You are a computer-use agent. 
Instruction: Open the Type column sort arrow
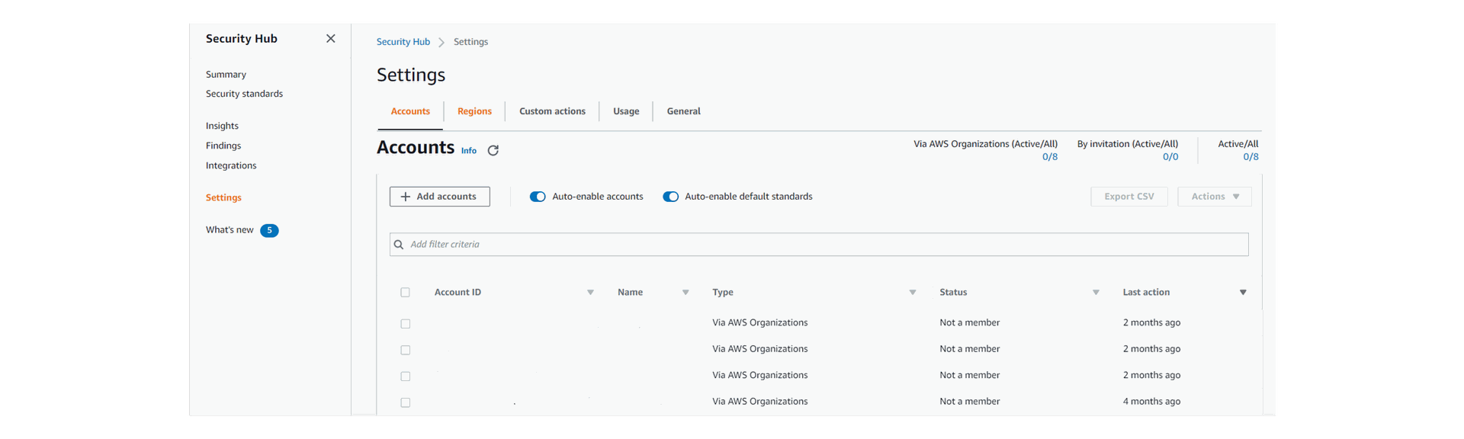pyautogui.click(x=913, y=293)
